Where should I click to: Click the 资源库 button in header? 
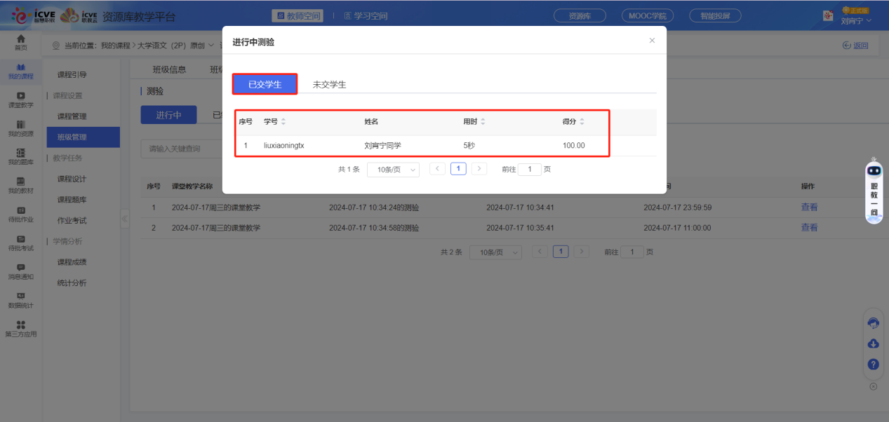[580, 15]
